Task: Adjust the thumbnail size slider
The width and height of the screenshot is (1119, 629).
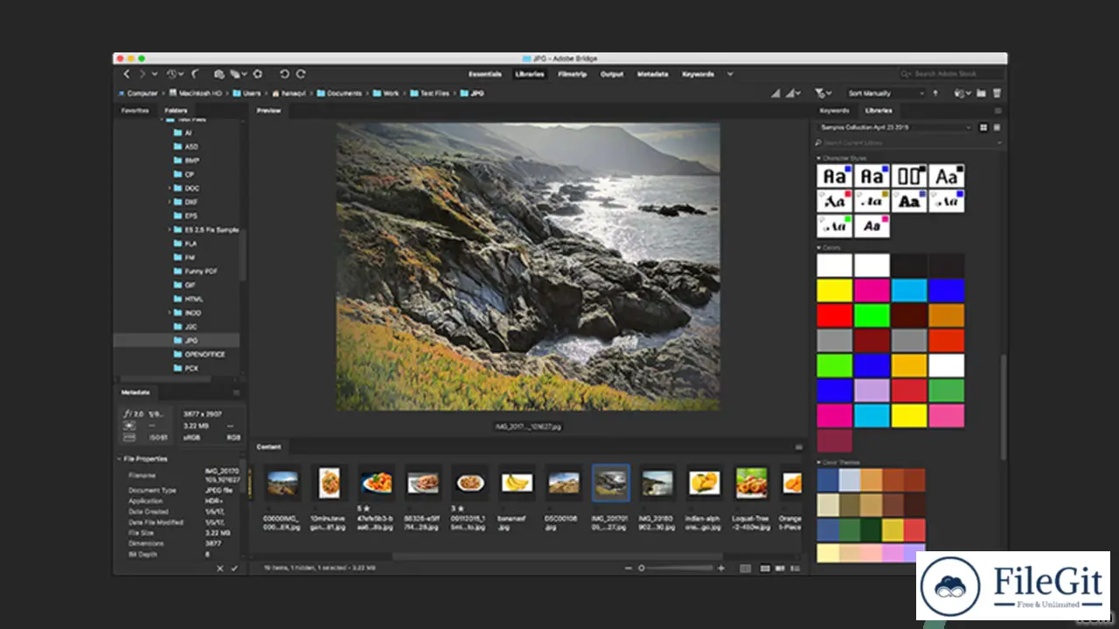Action: tap(641, 568)
